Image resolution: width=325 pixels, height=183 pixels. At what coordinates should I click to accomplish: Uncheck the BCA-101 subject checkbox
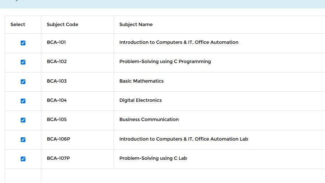pos(23,43)
